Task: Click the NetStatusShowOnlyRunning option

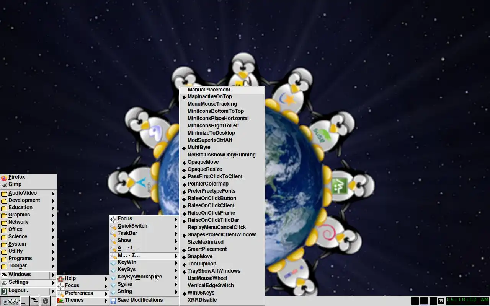Action: 222,155
